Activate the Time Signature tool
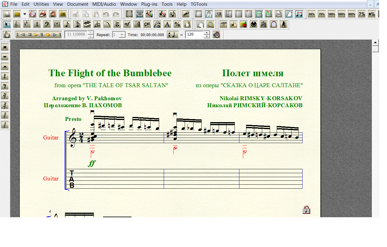 click(x=37, y=24)
